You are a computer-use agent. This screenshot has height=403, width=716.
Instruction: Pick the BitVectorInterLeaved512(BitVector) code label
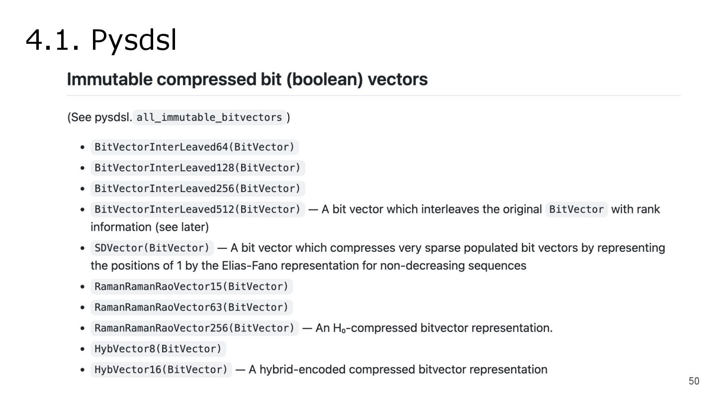pos(197,209)
